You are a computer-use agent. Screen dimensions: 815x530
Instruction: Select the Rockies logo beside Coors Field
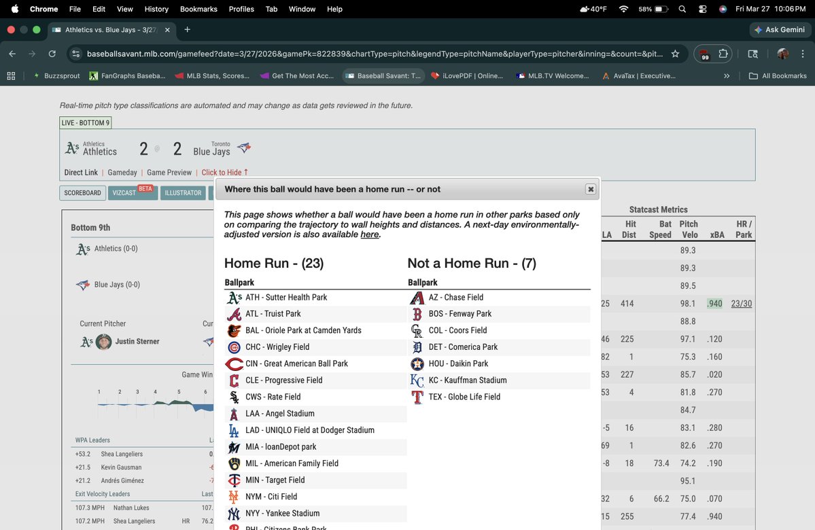[x=417, y=330]
